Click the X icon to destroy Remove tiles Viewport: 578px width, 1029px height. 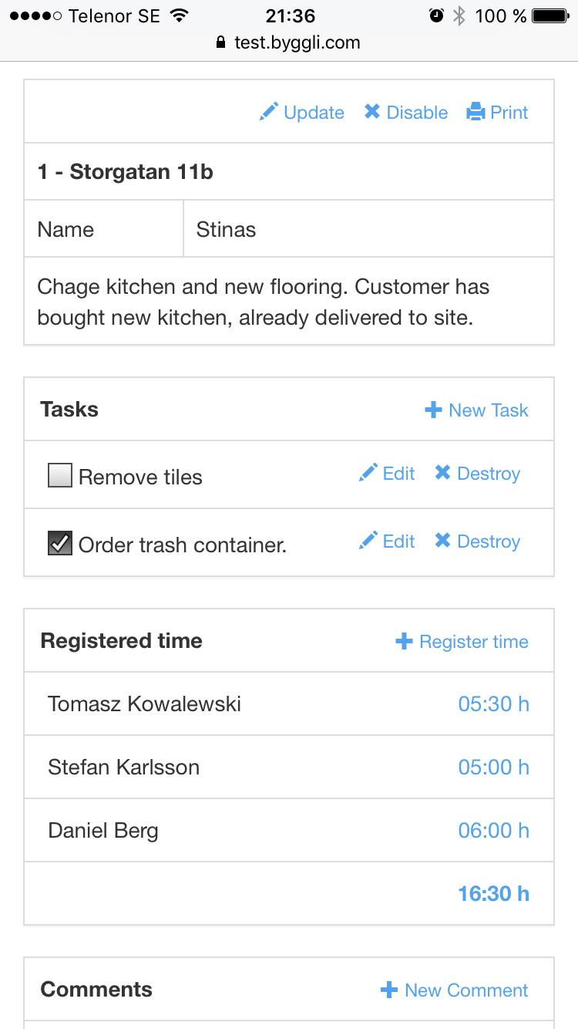click(442, 474)
